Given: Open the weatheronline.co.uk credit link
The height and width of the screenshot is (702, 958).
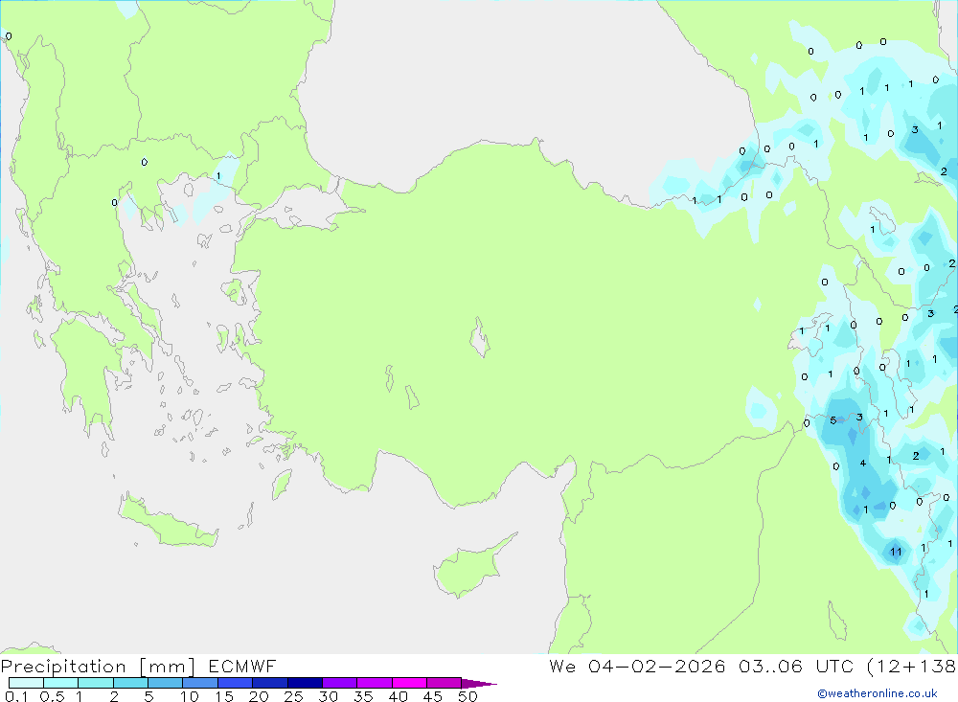Looking at the screenshot, I should click(878, 693).
